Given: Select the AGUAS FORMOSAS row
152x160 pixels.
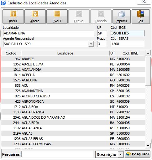Looking at the screenshot, I should pyautogui.click(x=73, y=144).
